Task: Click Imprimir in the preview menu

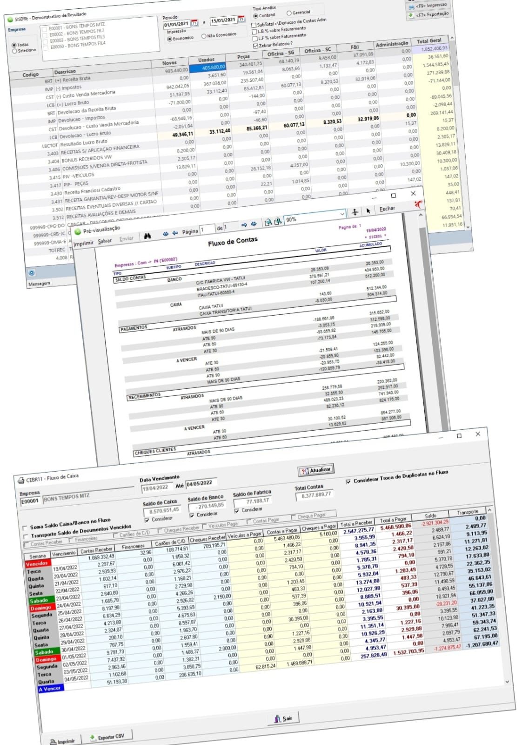Action: [x=83, y=244]
